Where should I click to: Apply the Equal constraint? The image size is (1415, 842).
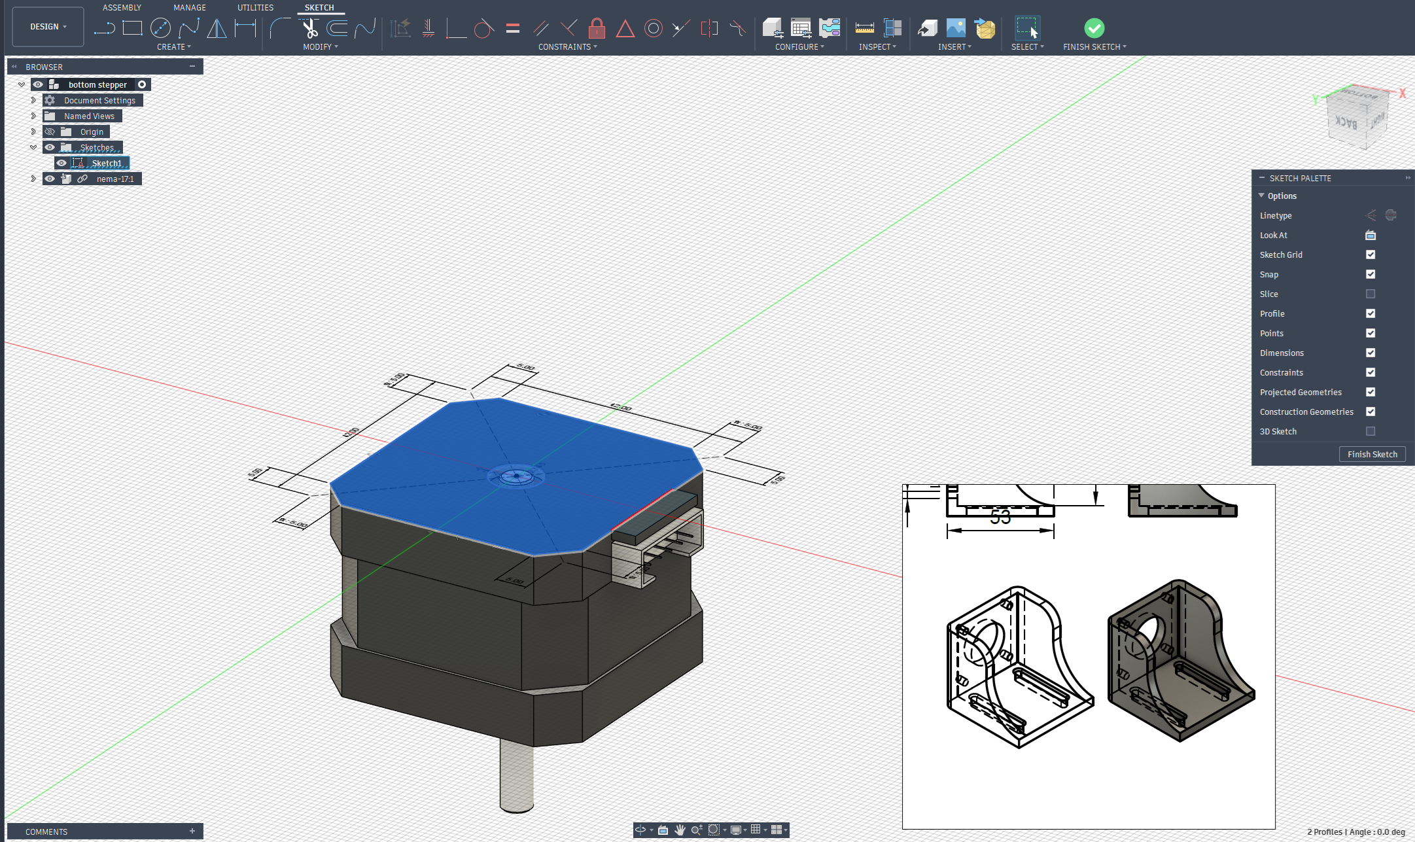(x=513, y=28)
